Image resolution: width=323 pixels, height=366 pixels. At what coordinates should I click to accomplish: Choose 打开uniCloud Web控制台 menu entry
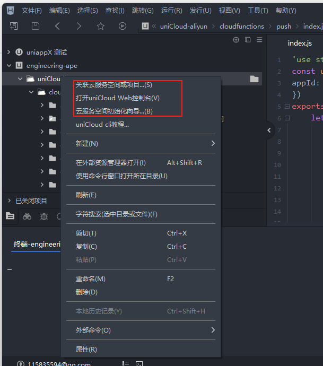(117, 98)
